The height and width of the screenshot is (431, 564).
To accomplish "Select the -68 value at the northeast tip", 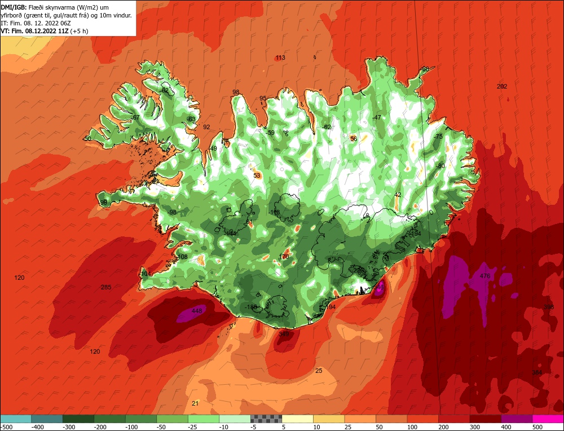I will pos(425,69).
